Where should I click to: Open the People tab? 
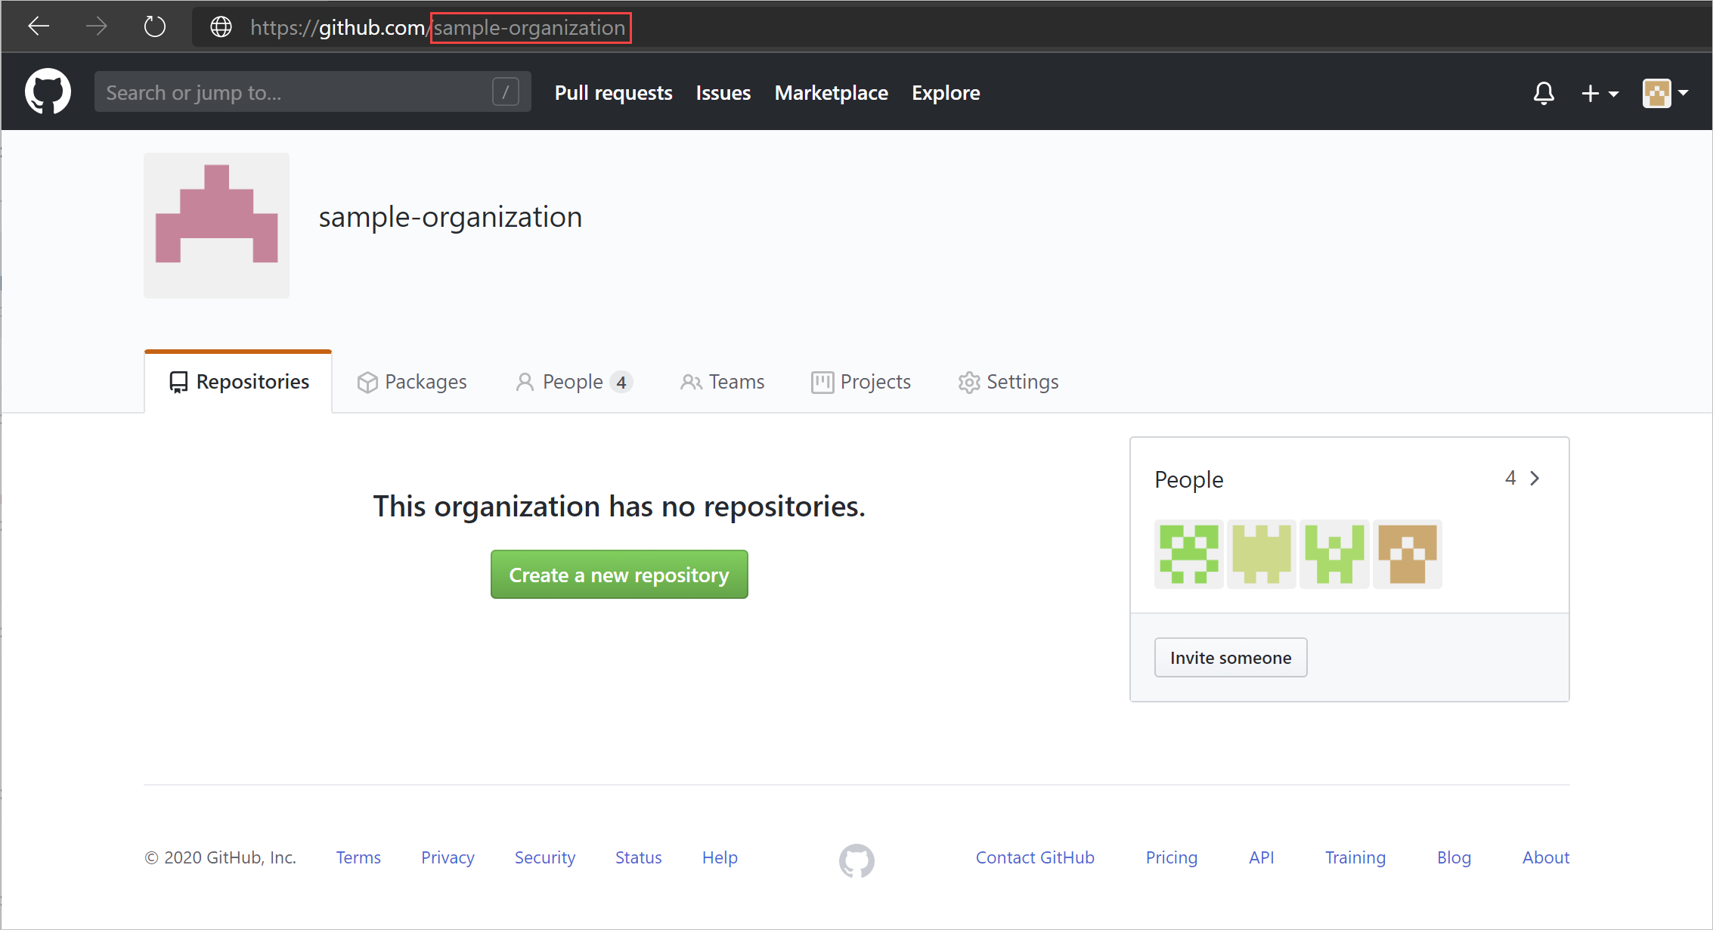coord(572,381)
